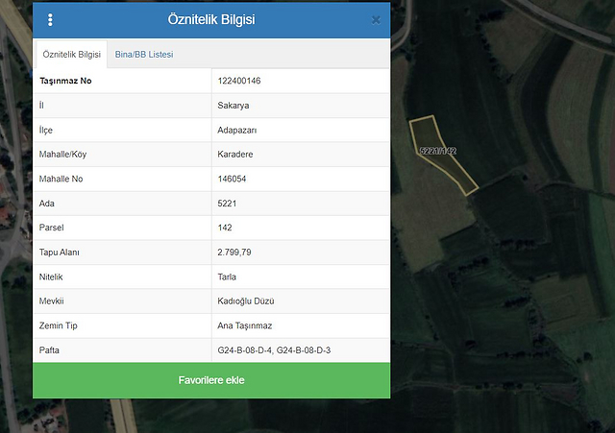
Task: Select the Mevkii value Kadıoğlu Düzü
Action: tap(246, 301)
